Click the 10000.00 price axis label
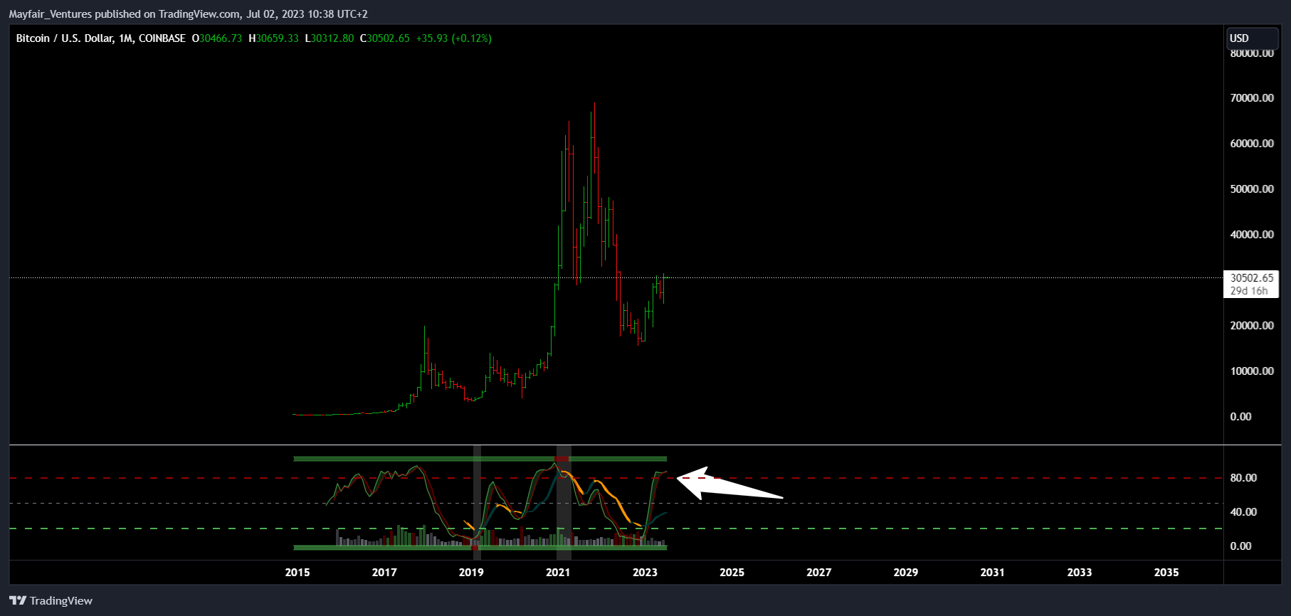 click(x=1252, y=371)
